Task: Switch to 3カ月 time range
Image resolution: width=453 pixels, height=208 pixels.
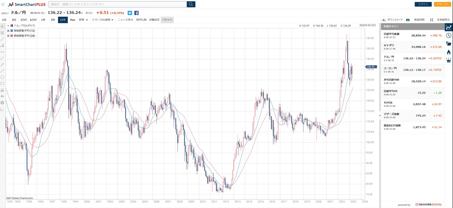Action: click(23, 20)
